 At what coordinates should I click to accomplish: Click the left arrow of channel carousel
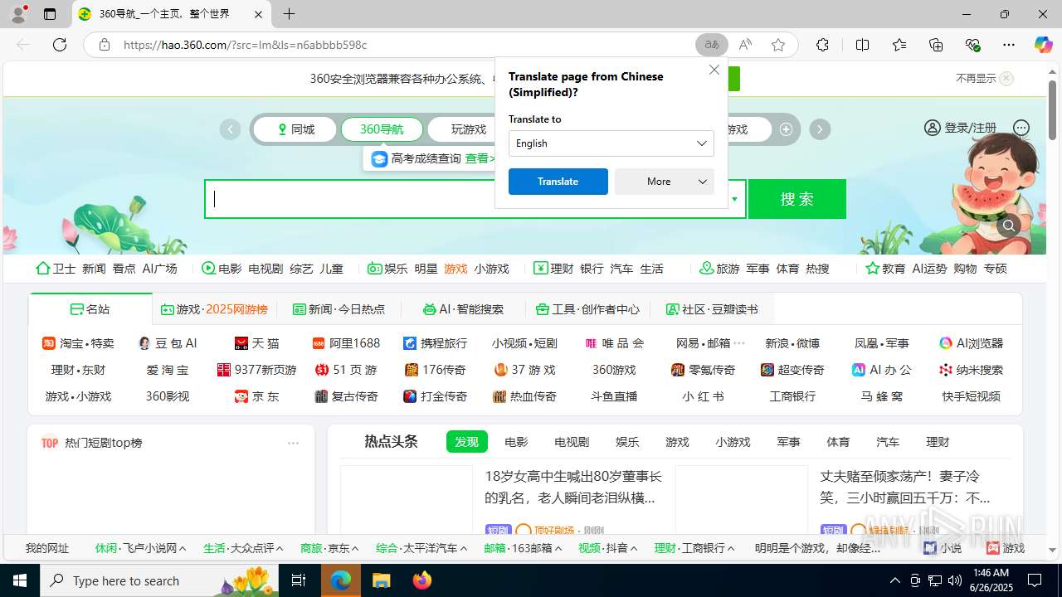[230, 129]
